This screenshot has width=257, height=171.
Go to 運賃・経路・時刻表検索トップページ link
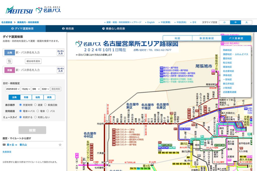124,22
